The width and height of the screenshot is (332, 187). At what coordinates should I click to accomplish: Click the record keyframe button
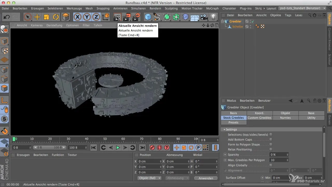[152, 148]
